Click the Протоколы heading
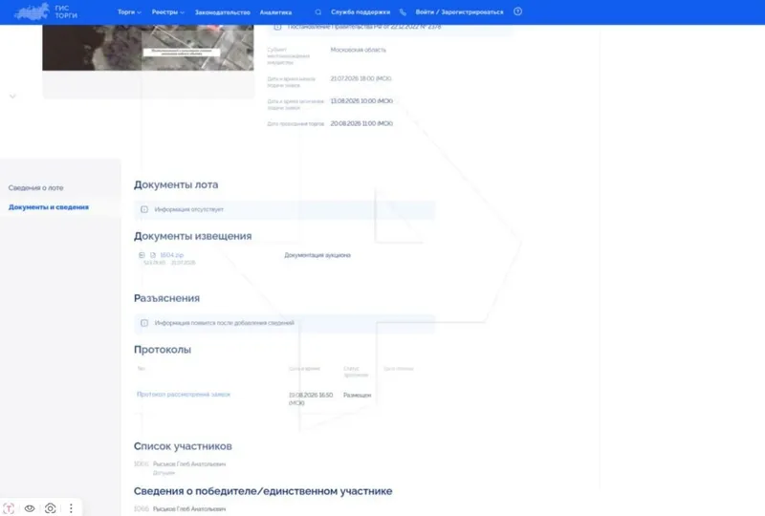The image size is (765, 516). coord(163,350)
